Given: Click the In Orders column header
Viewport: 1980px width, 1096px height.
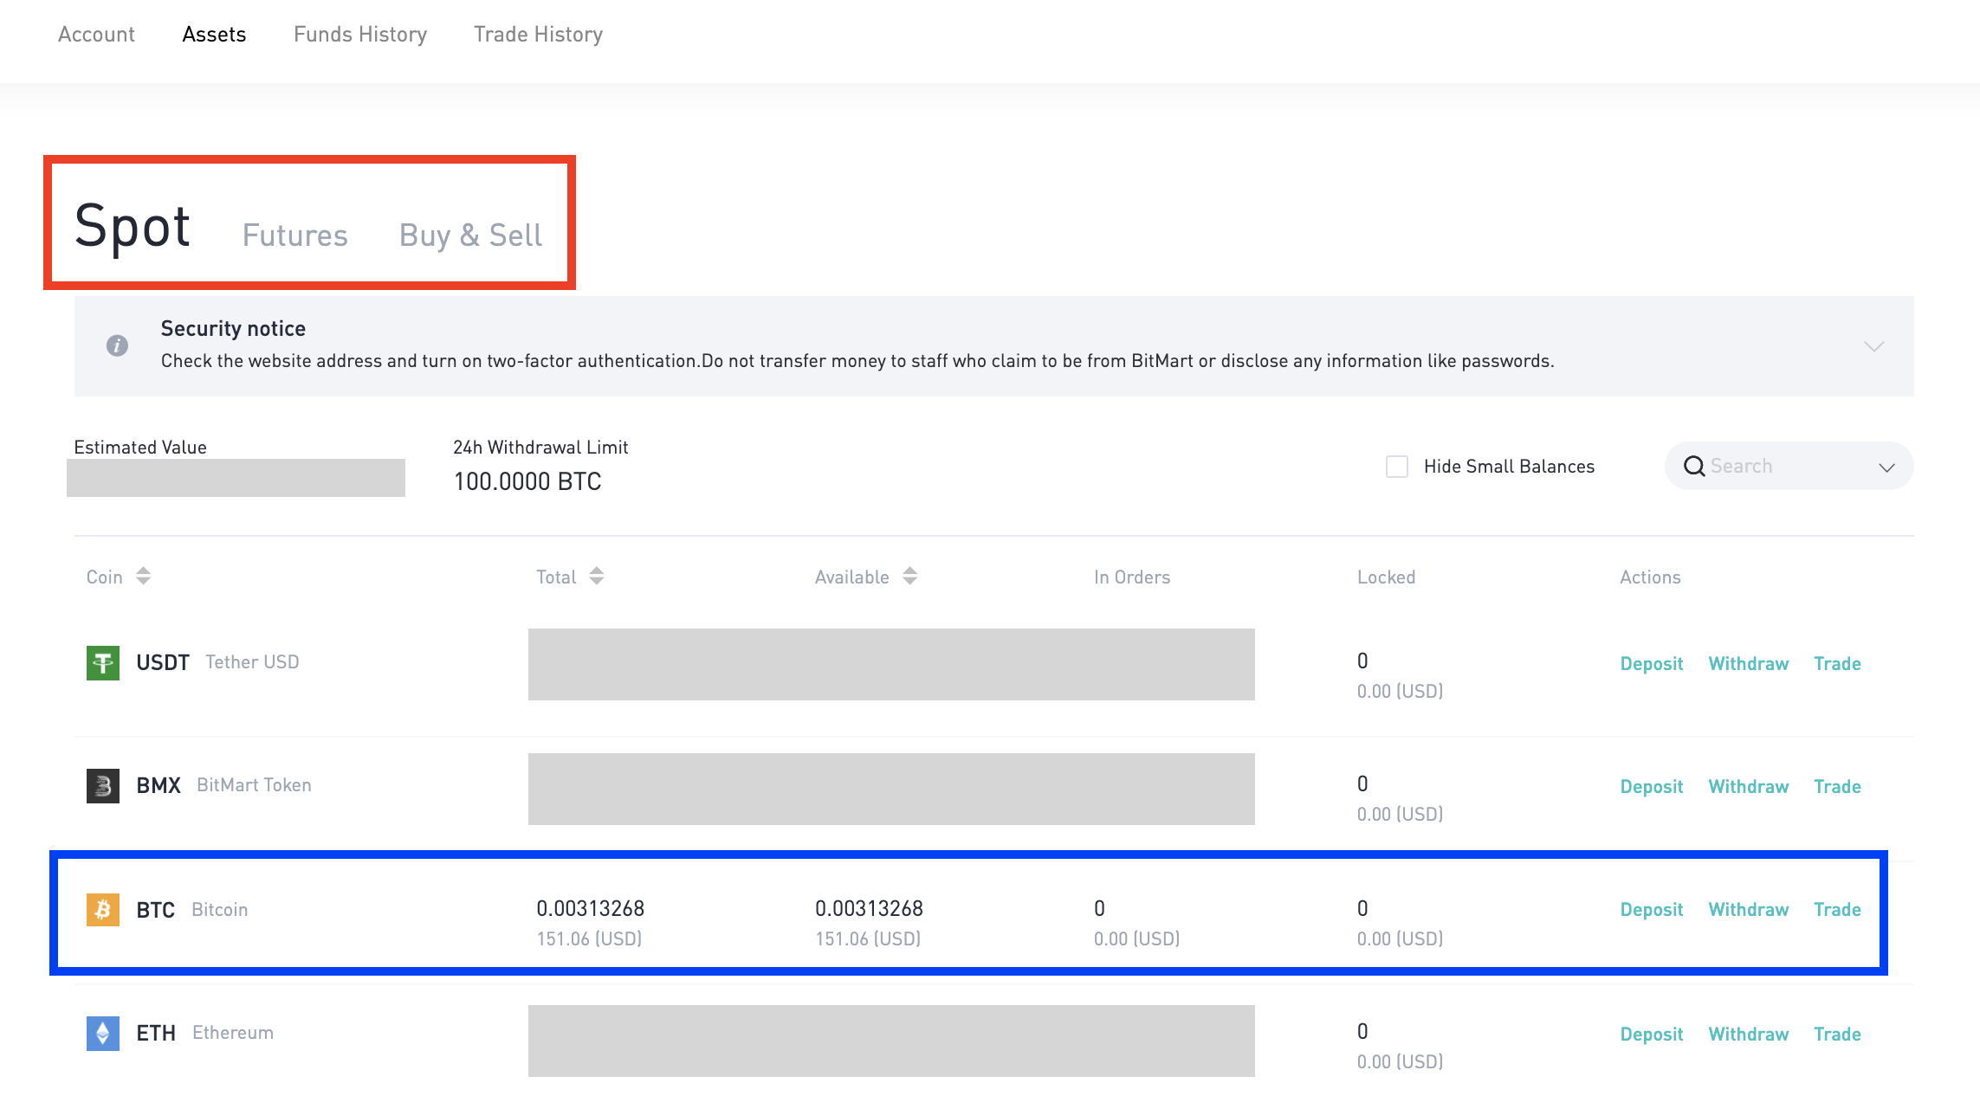Looking at the screenshot, I should click(x=1132, y=577).
